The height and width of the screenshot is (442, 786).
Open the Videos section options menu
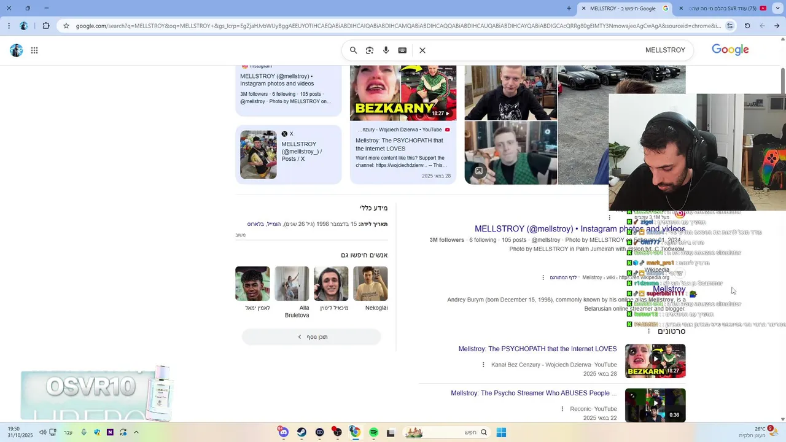point(648,331)
